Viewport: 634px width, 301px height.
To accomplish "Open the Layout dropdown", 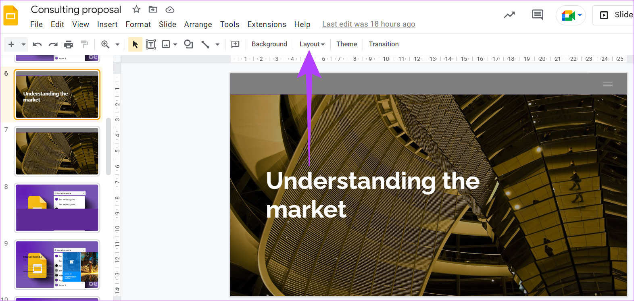I will coord(312,44).
